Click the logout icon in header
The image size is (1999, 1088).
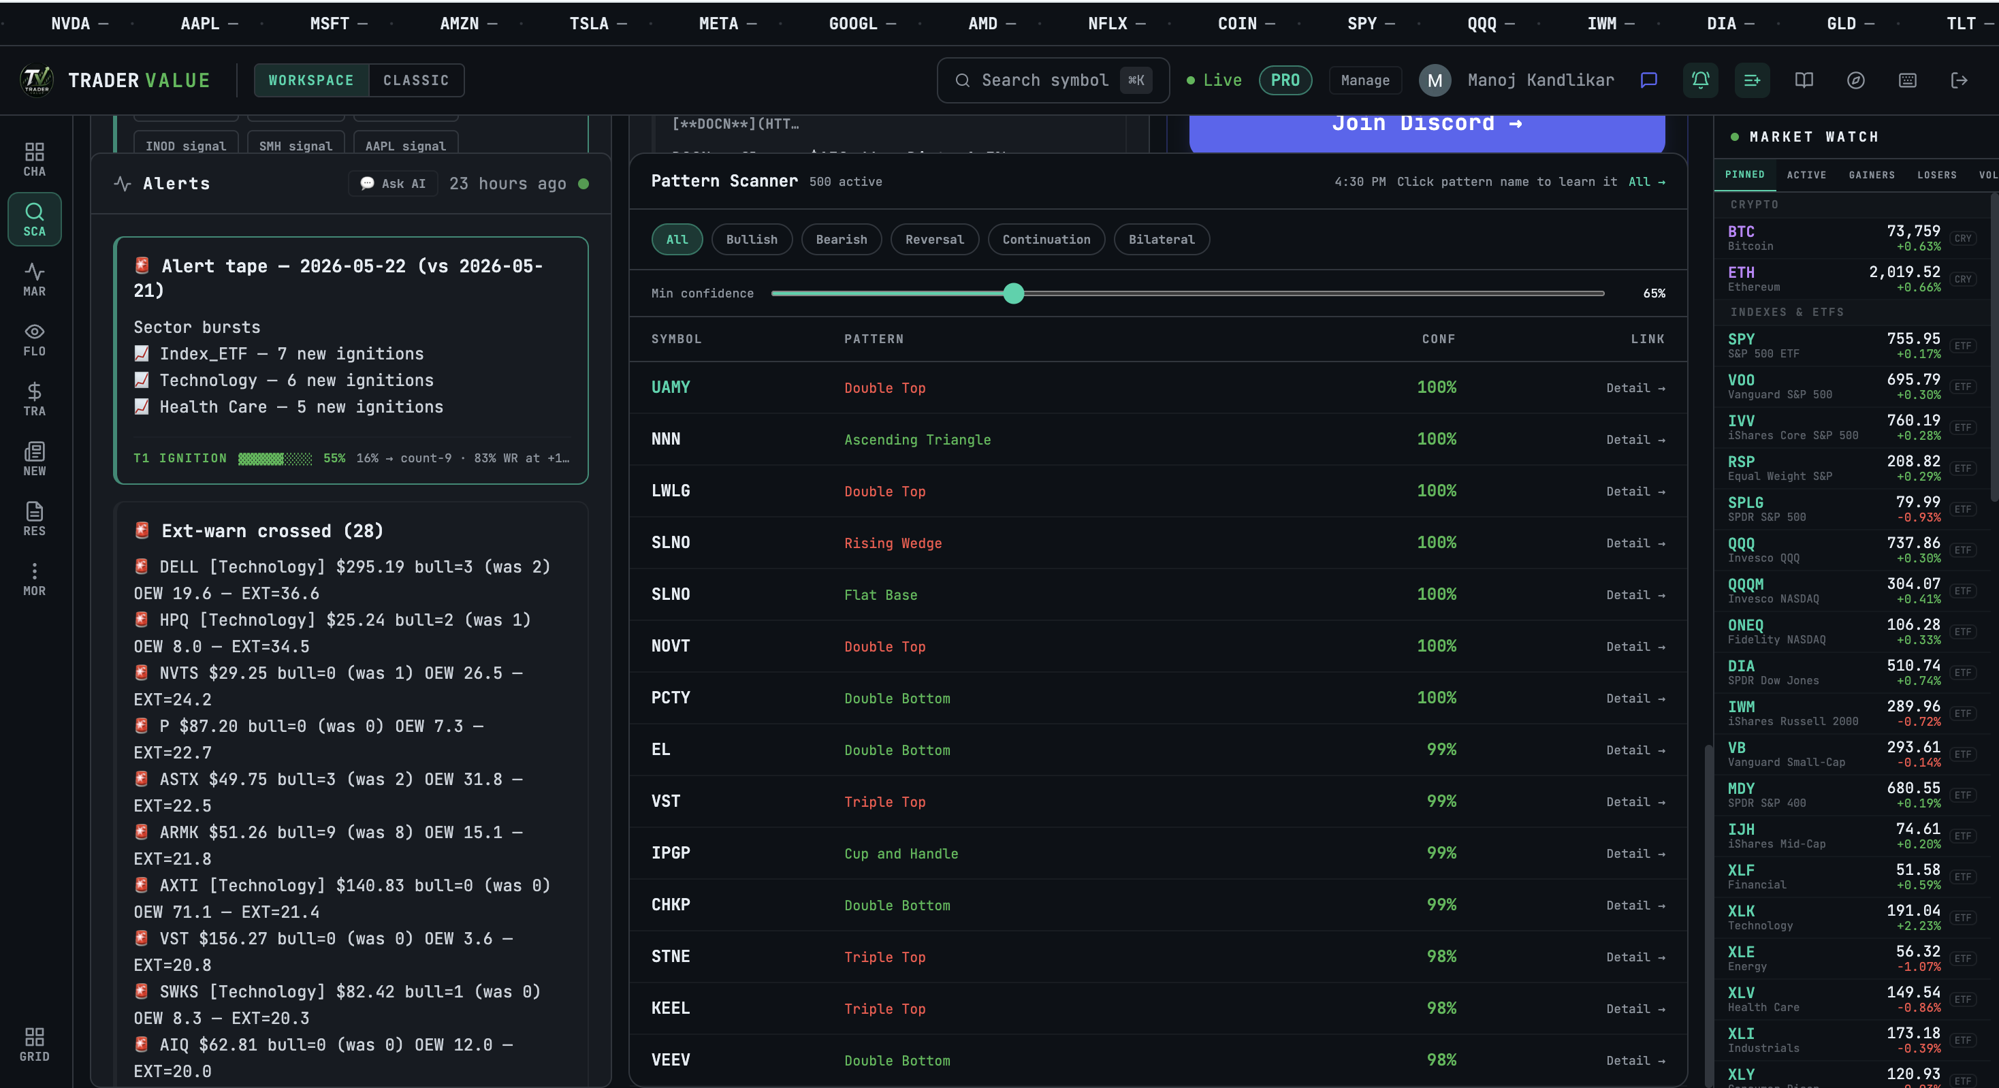[x=1960, y=80]
